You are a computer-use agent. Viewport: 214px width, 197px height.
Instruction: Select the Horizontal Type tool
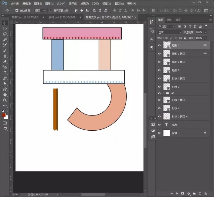click(5, 73)
